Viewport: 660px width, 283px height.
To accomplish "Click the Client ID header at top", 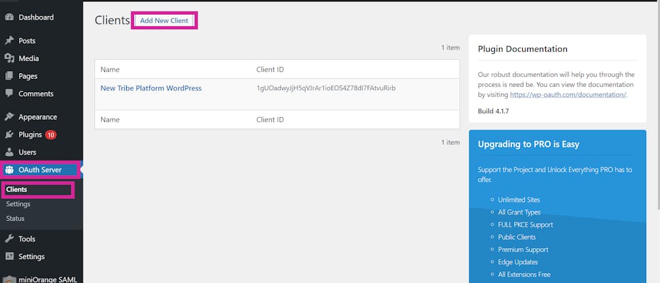I will tap(270, 69).
